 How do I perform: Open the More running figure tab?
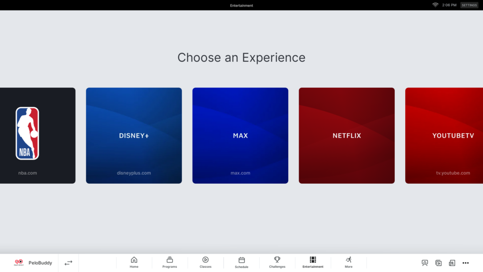[349, 263]
